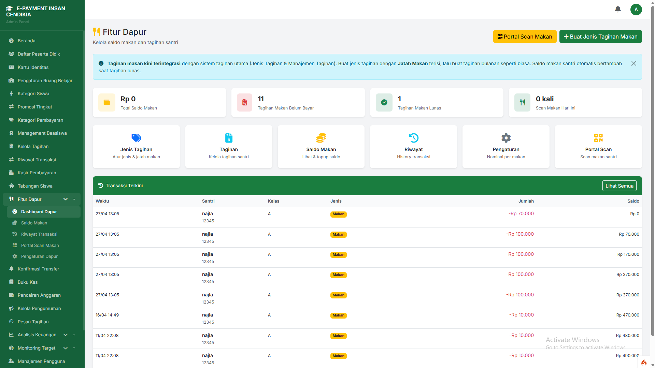The width and height of the screenshot is (655, 368).
Task: Click Lihat Semua in Transaksi Terkini
Action: [619, 186]
